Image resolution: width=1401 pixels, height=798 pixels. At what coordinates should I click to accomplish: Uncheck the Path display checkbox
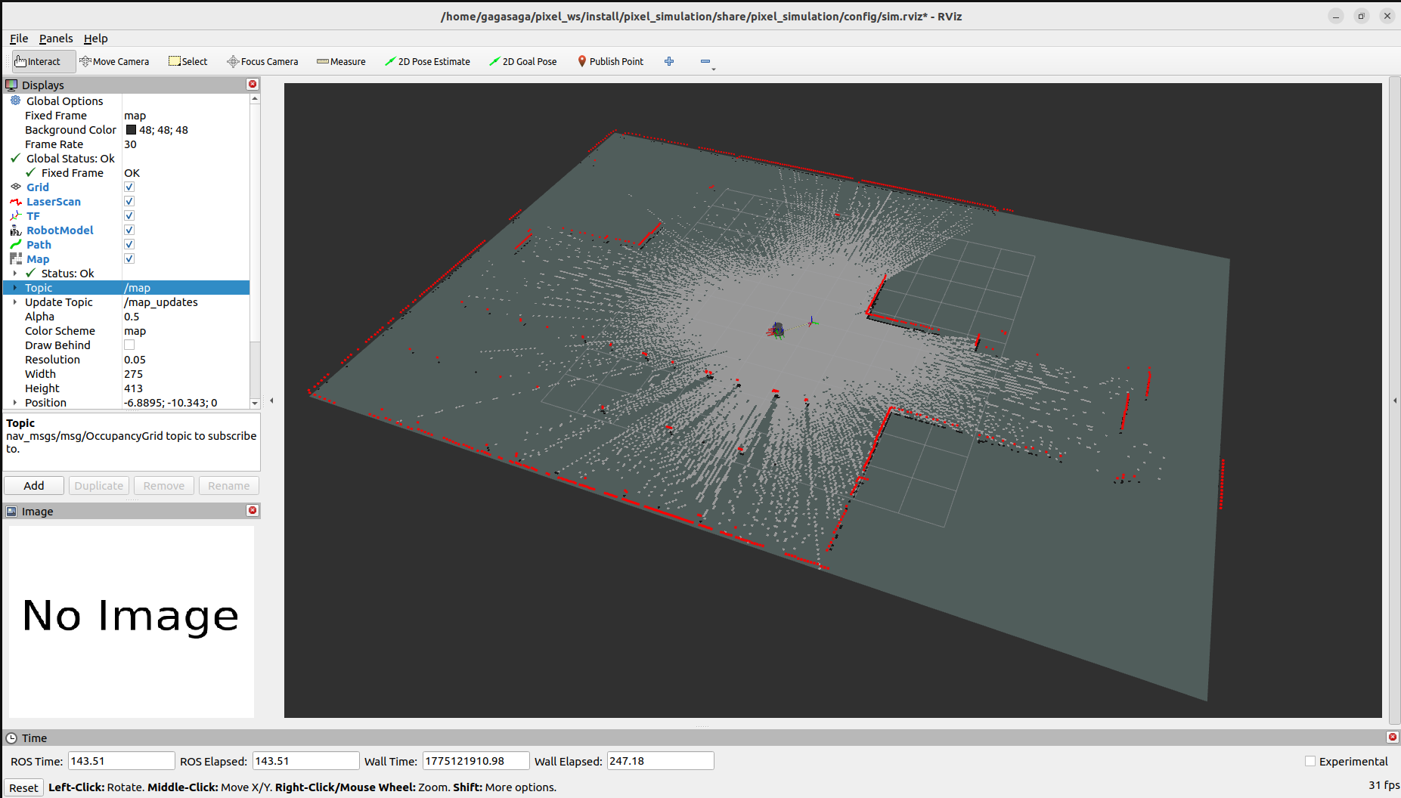coord(129,244)
